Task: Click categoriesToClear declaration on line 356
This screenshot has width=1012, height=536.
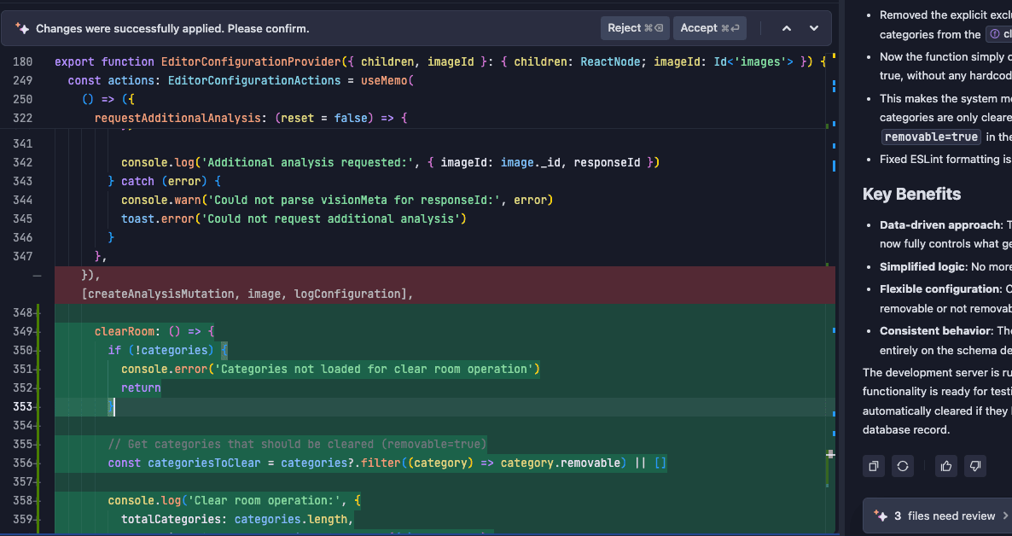Action: (387, 463)
